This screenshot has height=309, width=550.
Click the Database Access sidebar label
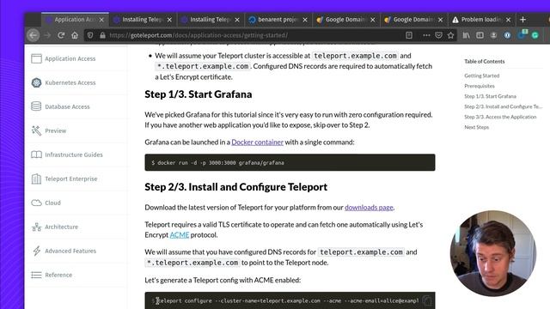67,106
